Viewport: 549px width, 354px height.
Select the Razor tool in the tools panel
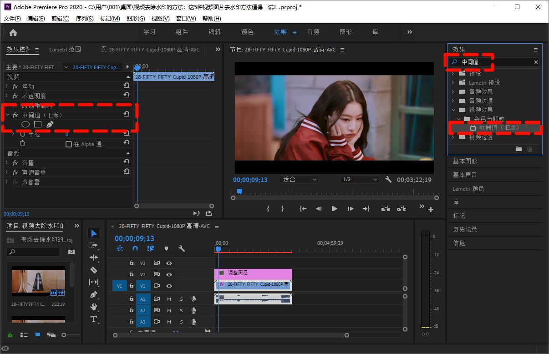pos(94,270)
